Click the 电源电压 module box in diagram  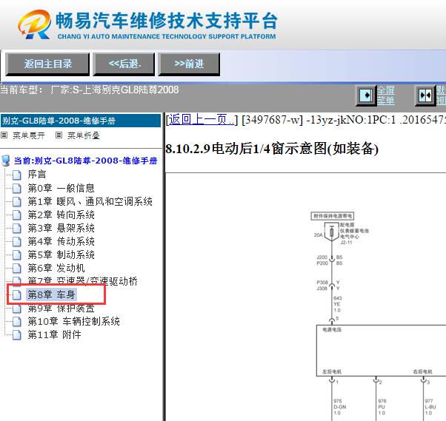coord(381,351)
